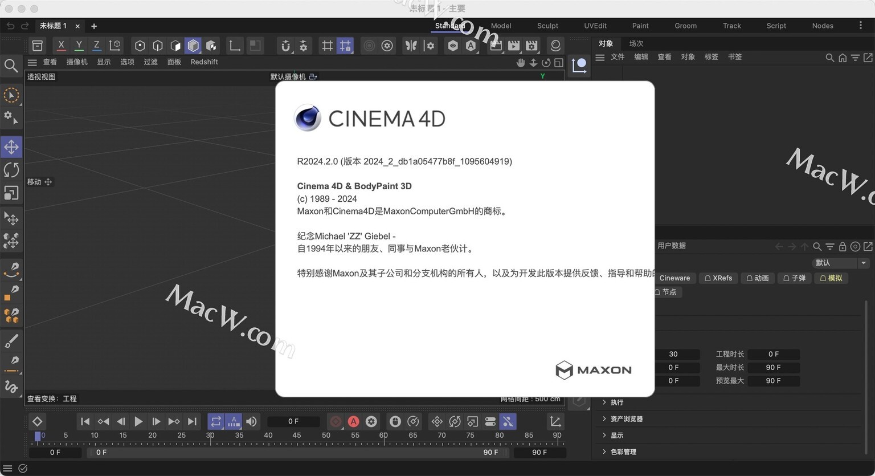The height and width of the screenshot is (476, 875).
Task: Click the current frame 0 F field
Action: [293, 421]
